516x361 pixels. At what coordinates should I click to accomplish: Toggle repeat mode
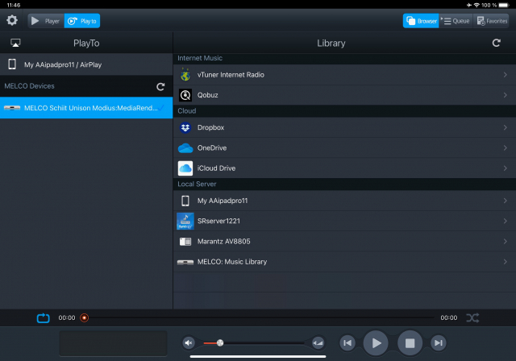(x=43, y=318)
